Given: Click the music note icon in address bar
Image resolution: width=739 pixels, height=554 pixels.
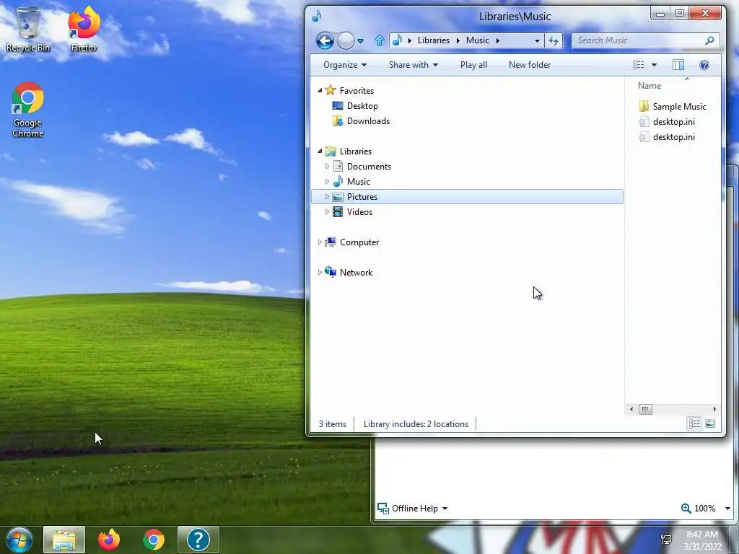Looking at the screenshot, I should pyautogui.click(x=398, y=40).
